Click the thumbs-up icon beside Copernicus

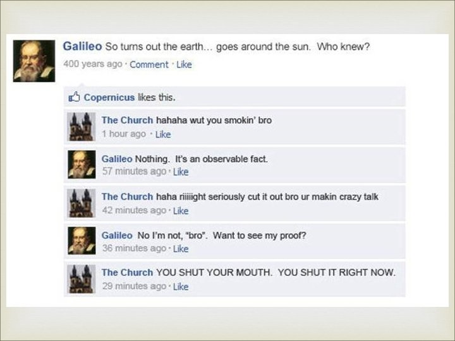click(74, 97)
